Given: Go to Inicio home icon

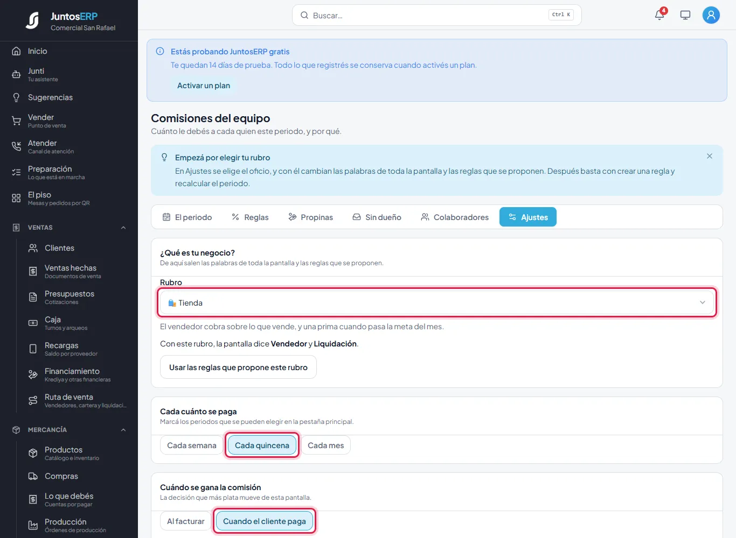Looking at the screenshot, I should click(16, 51).
